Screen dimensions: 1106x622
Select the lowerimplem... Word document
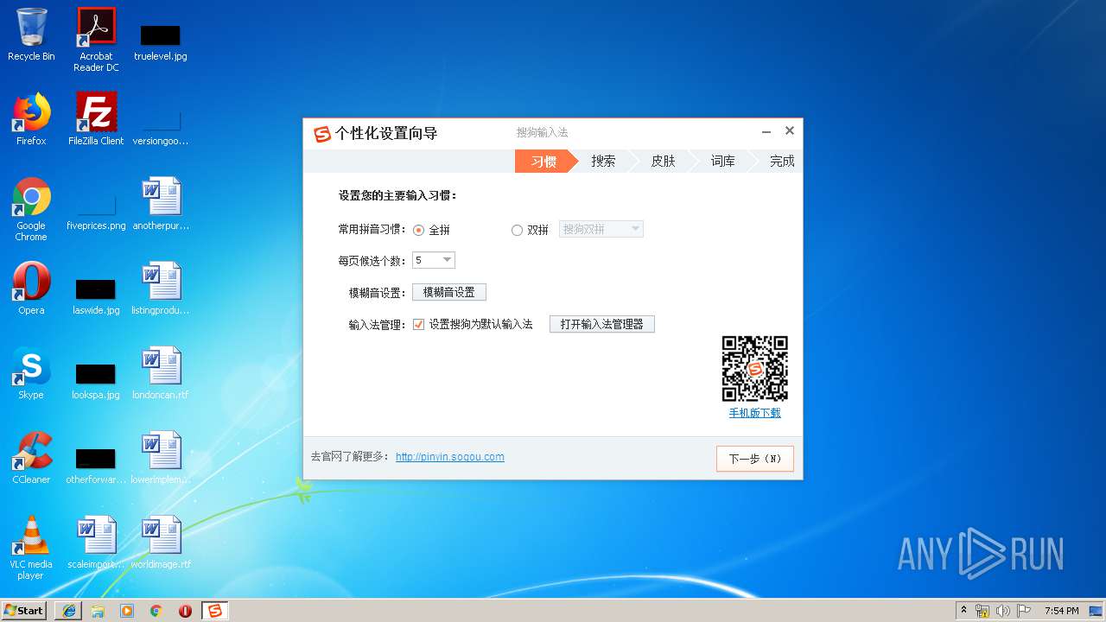pyautogui.click(x=161, y=458)
